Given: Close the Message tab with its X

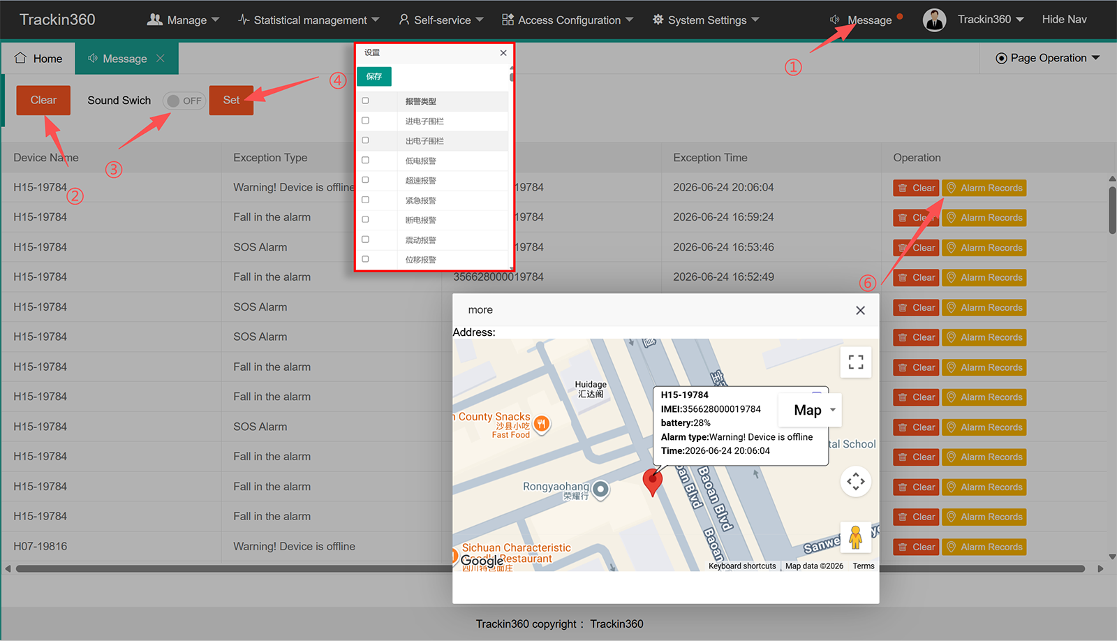Looking at the screenshot, I should pyautogui.click(x=161, y=58).
